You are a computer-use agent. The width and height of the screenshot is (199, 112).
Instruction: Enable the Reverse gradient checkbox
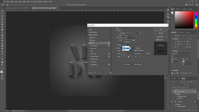pyautogui.click(x=135, y=48)
